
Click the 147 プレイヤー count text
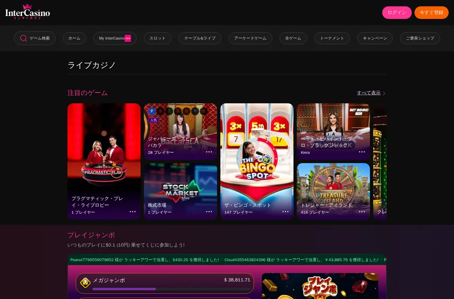tap(238, 212)
